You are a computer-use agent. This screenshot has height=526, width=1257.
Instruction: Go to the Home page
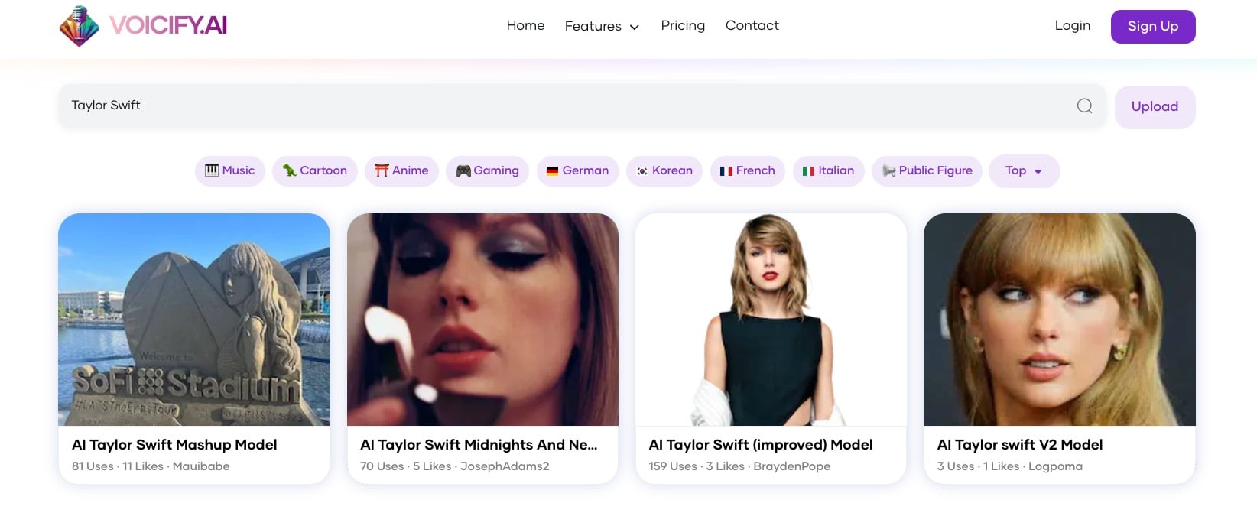(525, 25)
